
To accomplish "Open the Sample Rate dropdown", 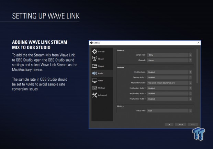I will pos(169,55).
